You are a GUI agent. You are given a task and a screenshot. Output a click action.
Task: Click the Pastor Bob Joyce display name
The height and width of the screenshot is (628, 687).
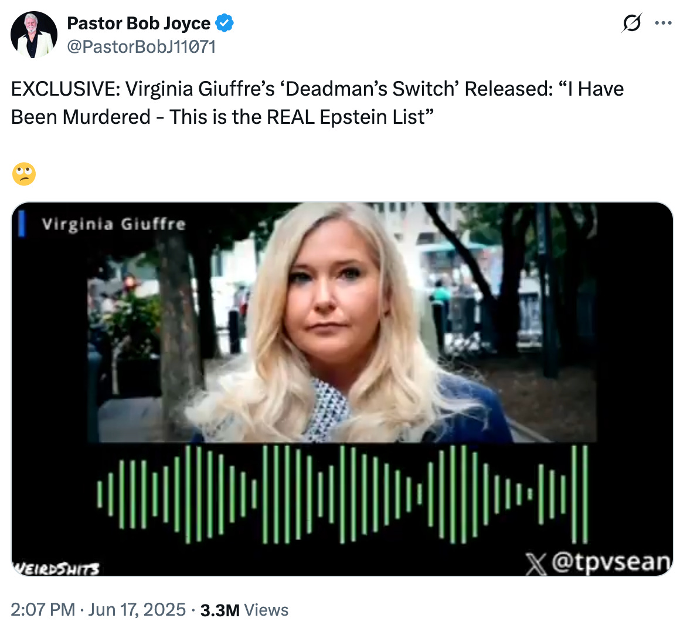pos(138,23)
